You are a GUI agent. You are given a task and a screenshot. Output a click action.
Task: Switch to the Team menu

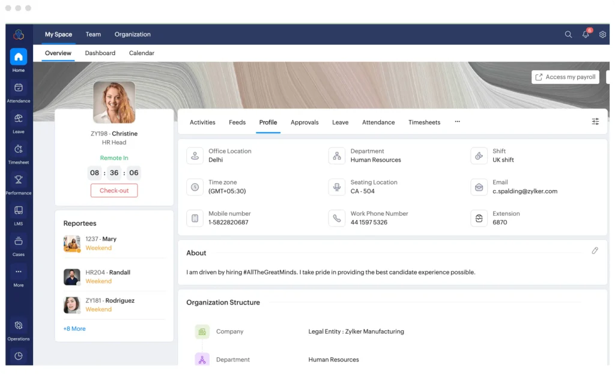point(93,34)
